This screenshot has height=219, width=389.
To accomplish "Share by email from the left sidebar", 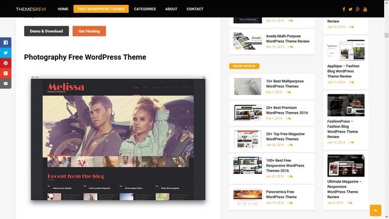I will pyautogui.click(x=5, y=83).
